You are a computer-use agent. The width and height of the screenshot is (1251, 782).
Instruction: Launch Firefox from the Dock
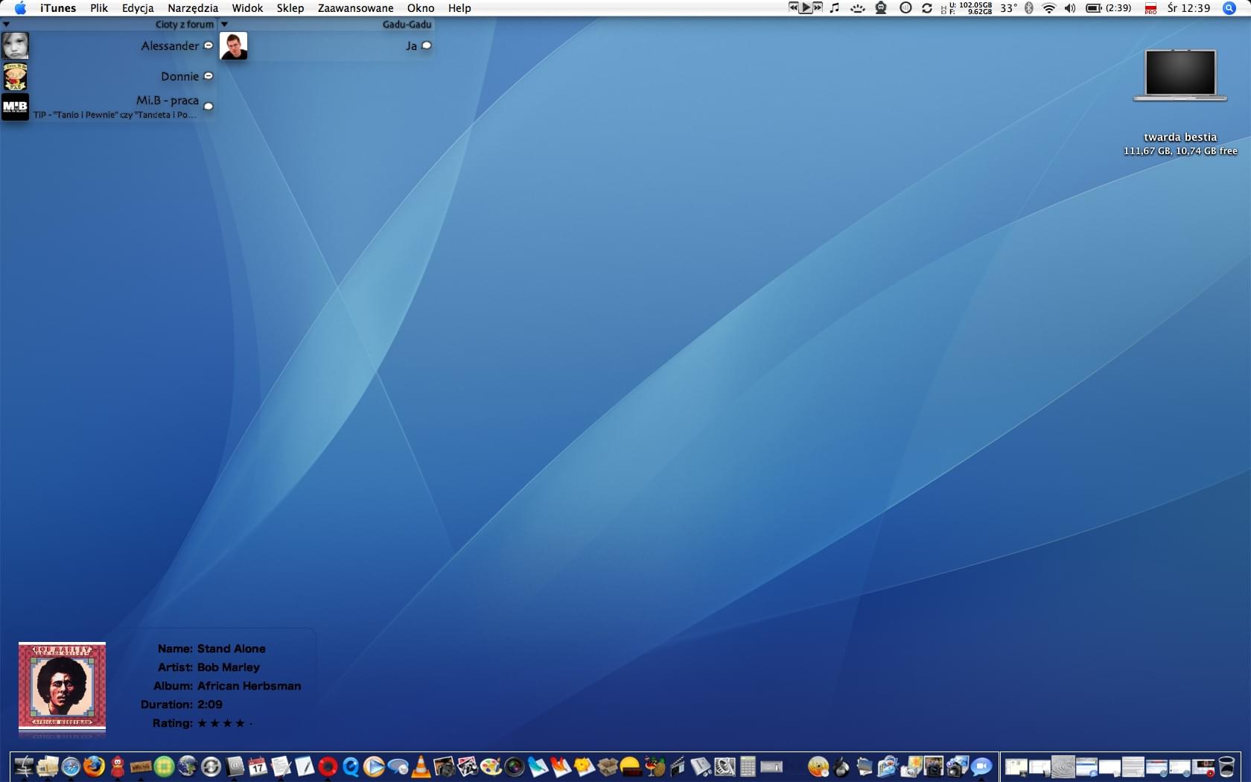94,766
